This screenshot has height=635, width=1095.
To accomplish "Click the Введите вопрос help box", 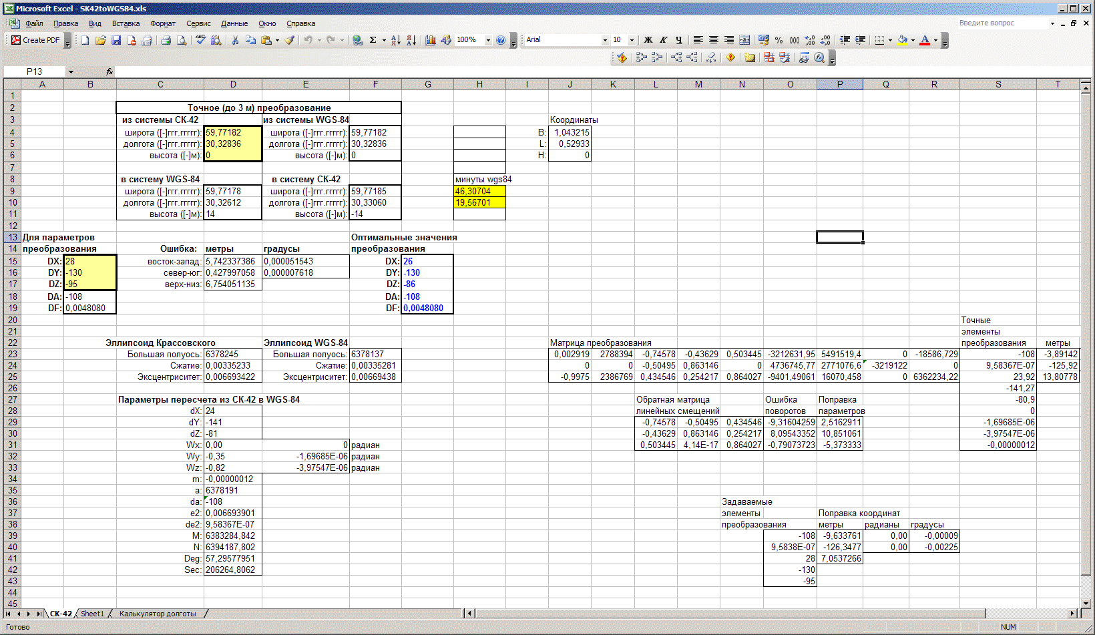I will pos(1002,23).
